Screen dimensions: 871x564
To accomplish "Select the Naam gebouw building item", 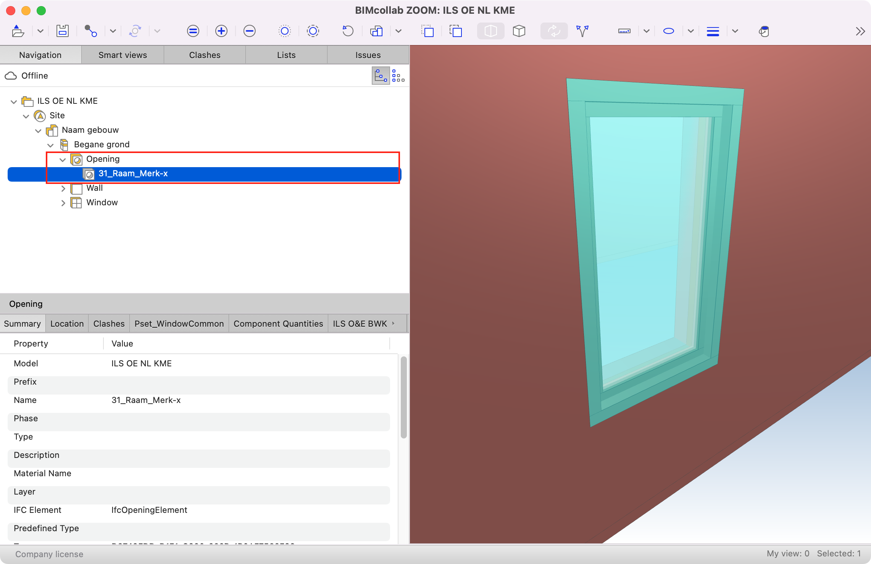I will pyautogui.click(x=90, y=130).
